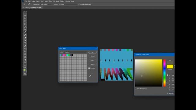Select the Magic Wand tool
This screenshot has width=196, height=110.
[25, 27]
